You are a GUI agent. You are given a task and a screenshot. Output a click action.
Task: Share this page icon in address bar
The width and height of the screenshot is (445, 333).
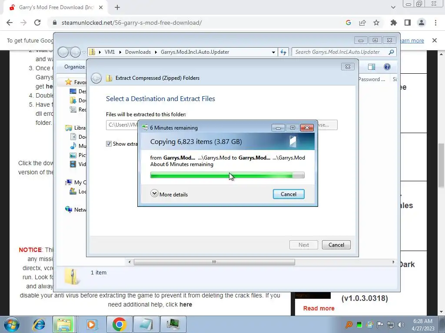point(362,23)
